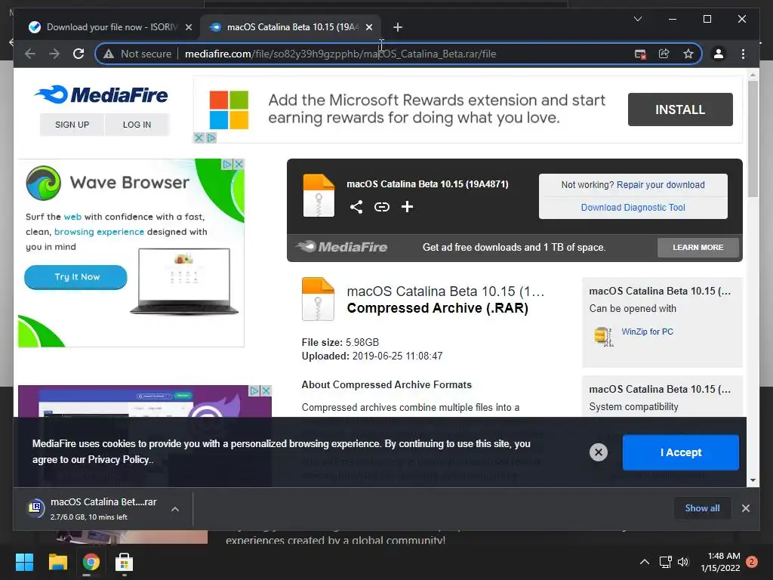Click the Chrome taskbar icon
This screenshot has width=773, height=580.
click(x=91, y=562)
